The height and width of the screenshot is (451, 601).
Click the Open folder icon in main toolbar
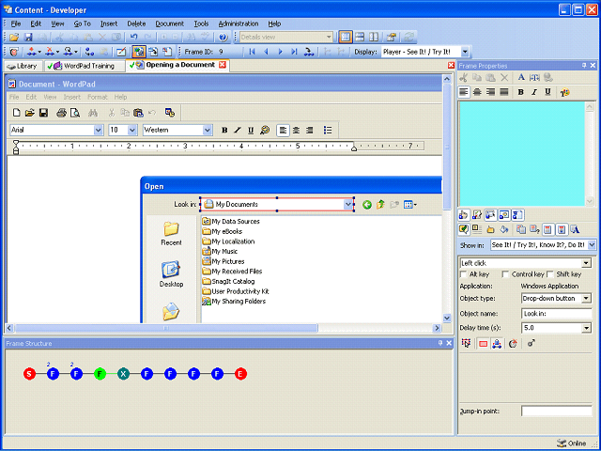click(x=14, y=38)
